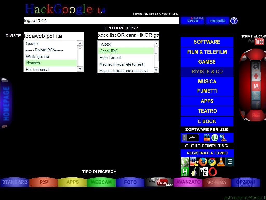Select (vuoto) in the P2P network list

126,44
